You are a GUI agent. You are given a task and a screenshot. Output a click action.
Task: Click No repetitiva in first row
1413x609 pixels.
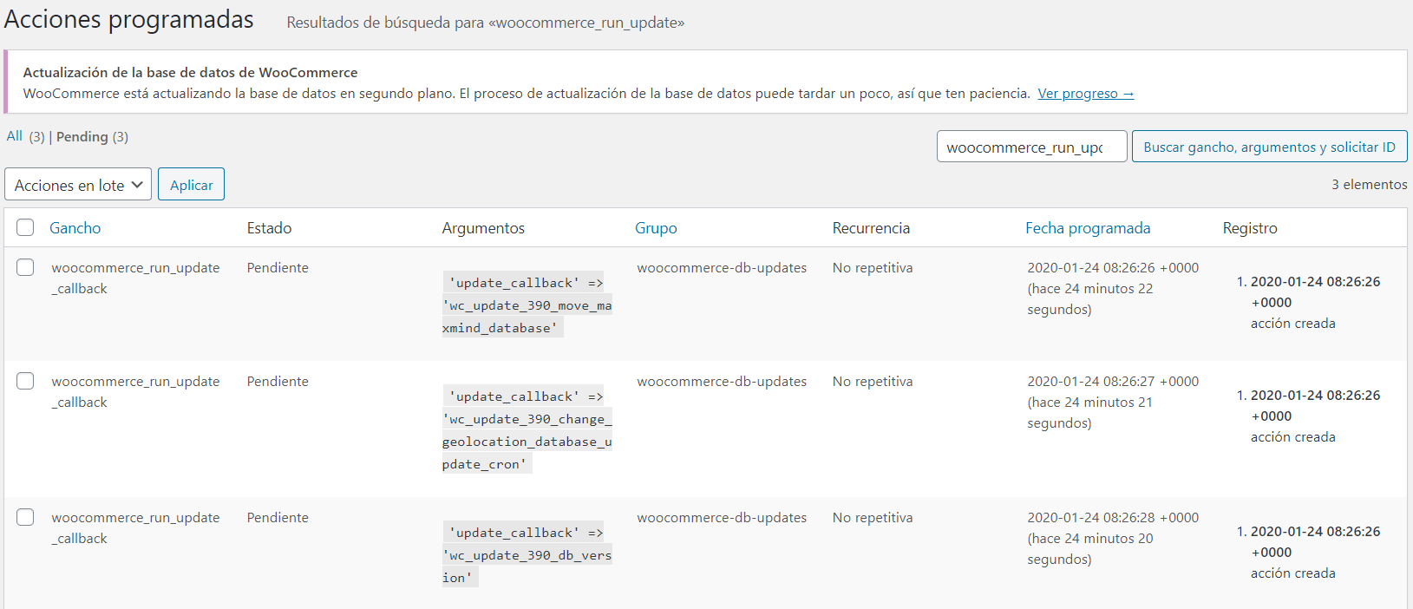[x=873, y=268]
